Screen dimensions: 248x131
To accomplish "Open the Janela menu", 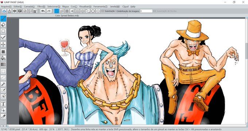I will (115, 7).
